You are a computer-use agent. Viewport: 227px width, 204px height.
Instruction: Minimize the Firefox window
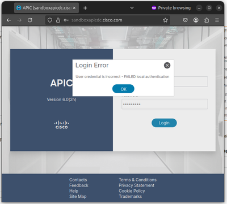pos(199,8)
